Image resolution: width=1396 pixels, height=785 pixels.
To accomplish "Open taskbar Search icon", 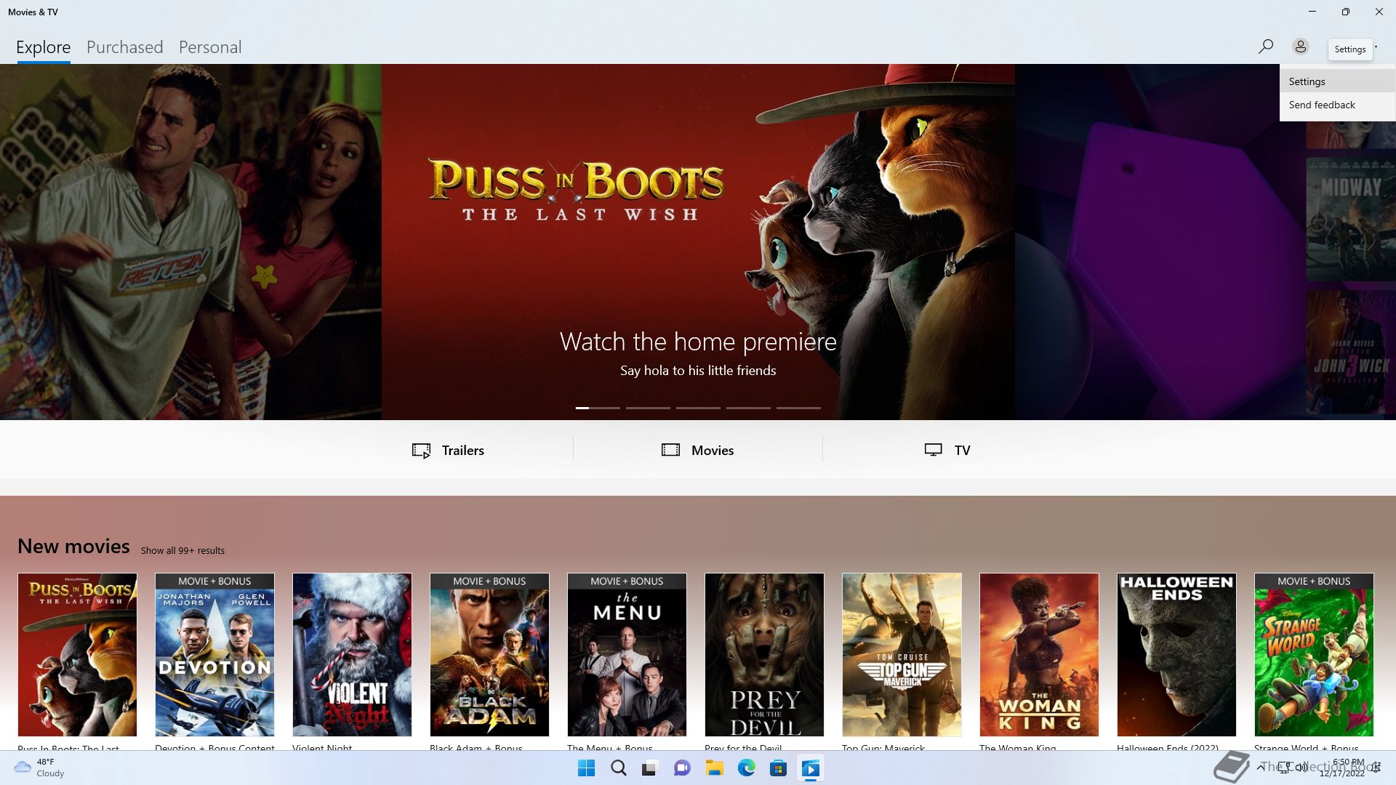I will point(619,768).
